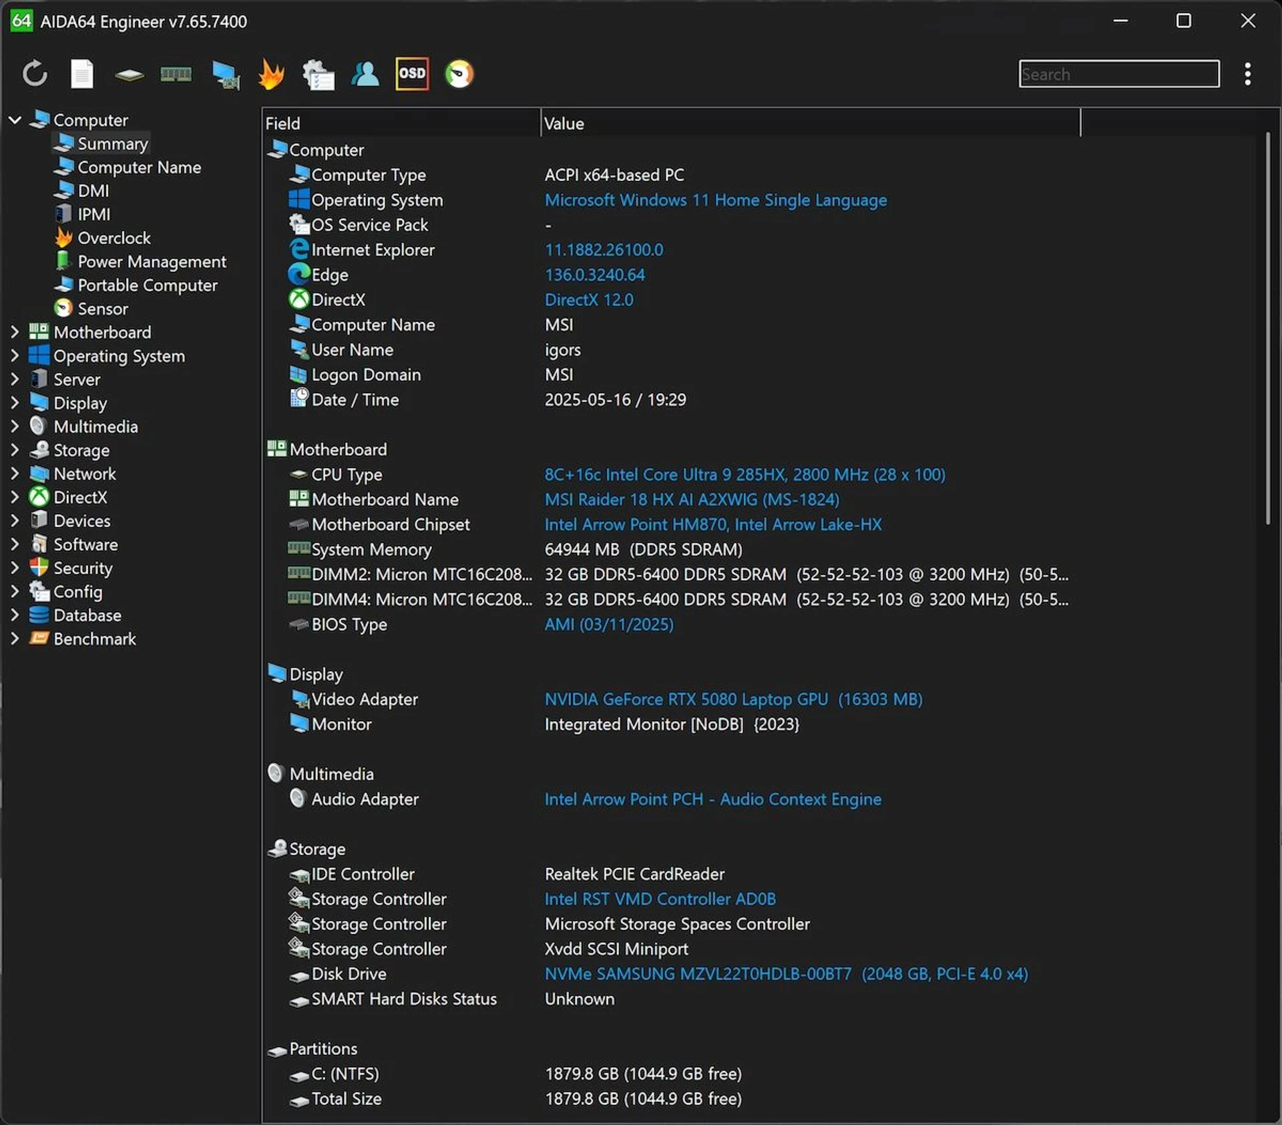Click Intel RST VMD Controller AD0B link

(x=660, y=899)
